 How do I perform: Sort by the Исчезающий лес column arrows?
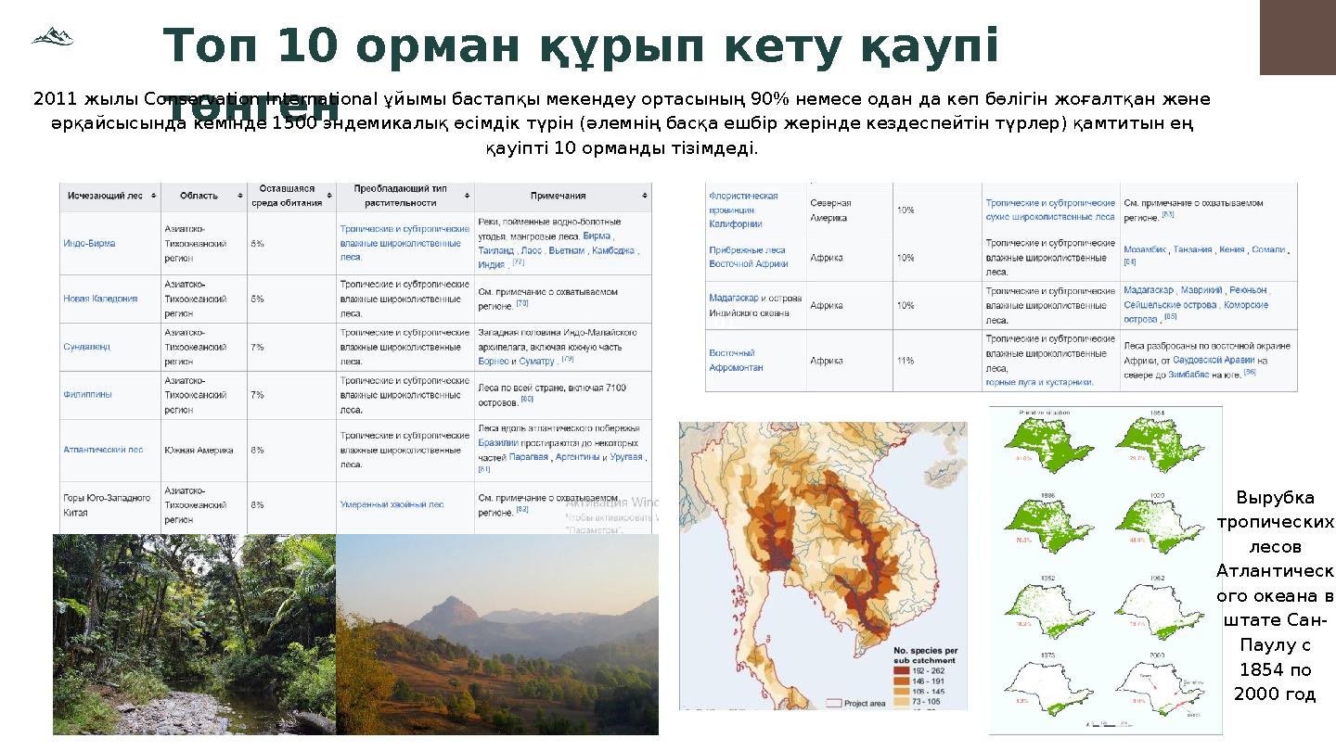point(154,196)
